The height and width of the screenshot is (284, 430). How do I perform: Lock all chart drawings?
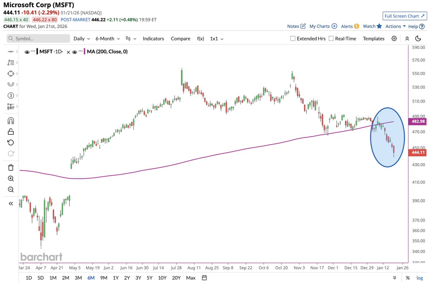[x=10, y=132]
